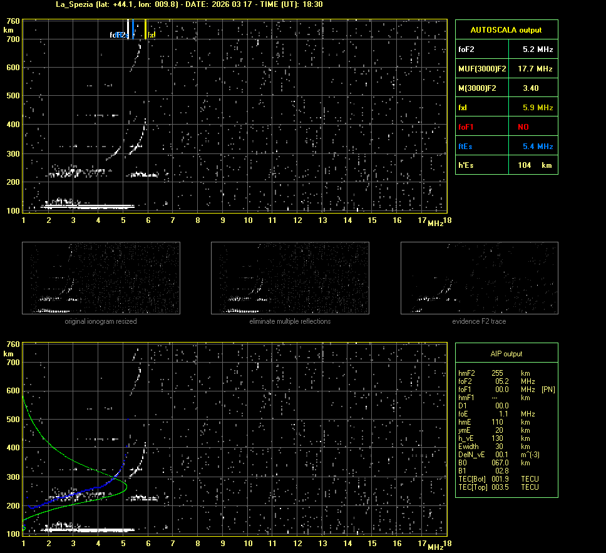The image size is (606, 553).
Task: Select the foF2 5.2 MHz row
Action: pyautogui.click(x=506, y=49)
